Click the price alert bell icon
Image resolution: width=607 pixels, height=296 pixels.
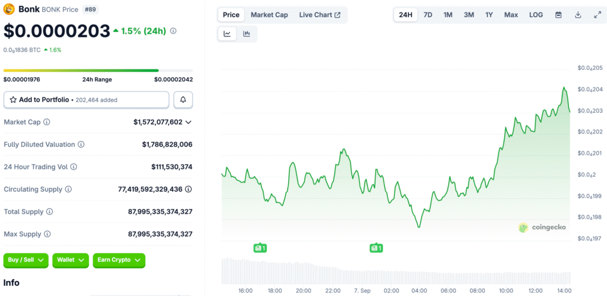point(183,100)
